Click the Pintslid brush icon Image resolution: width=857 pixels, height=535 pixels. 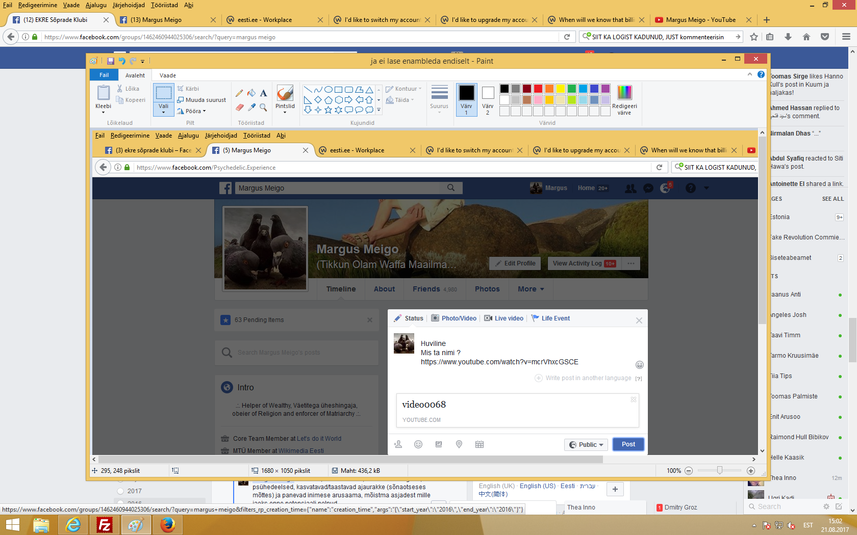point(285,93)
